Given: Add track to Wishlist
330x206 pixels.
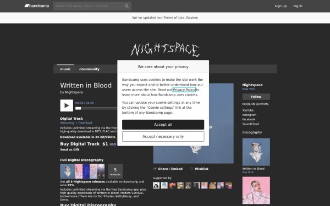Looking at the screenshot, I should click(x=199, y=169).
